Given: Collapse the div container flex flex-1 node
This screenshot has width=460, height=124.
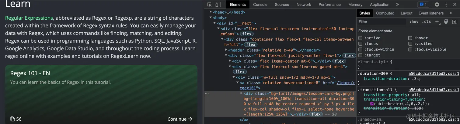Looking at the screenshot, I should [222, 39].
